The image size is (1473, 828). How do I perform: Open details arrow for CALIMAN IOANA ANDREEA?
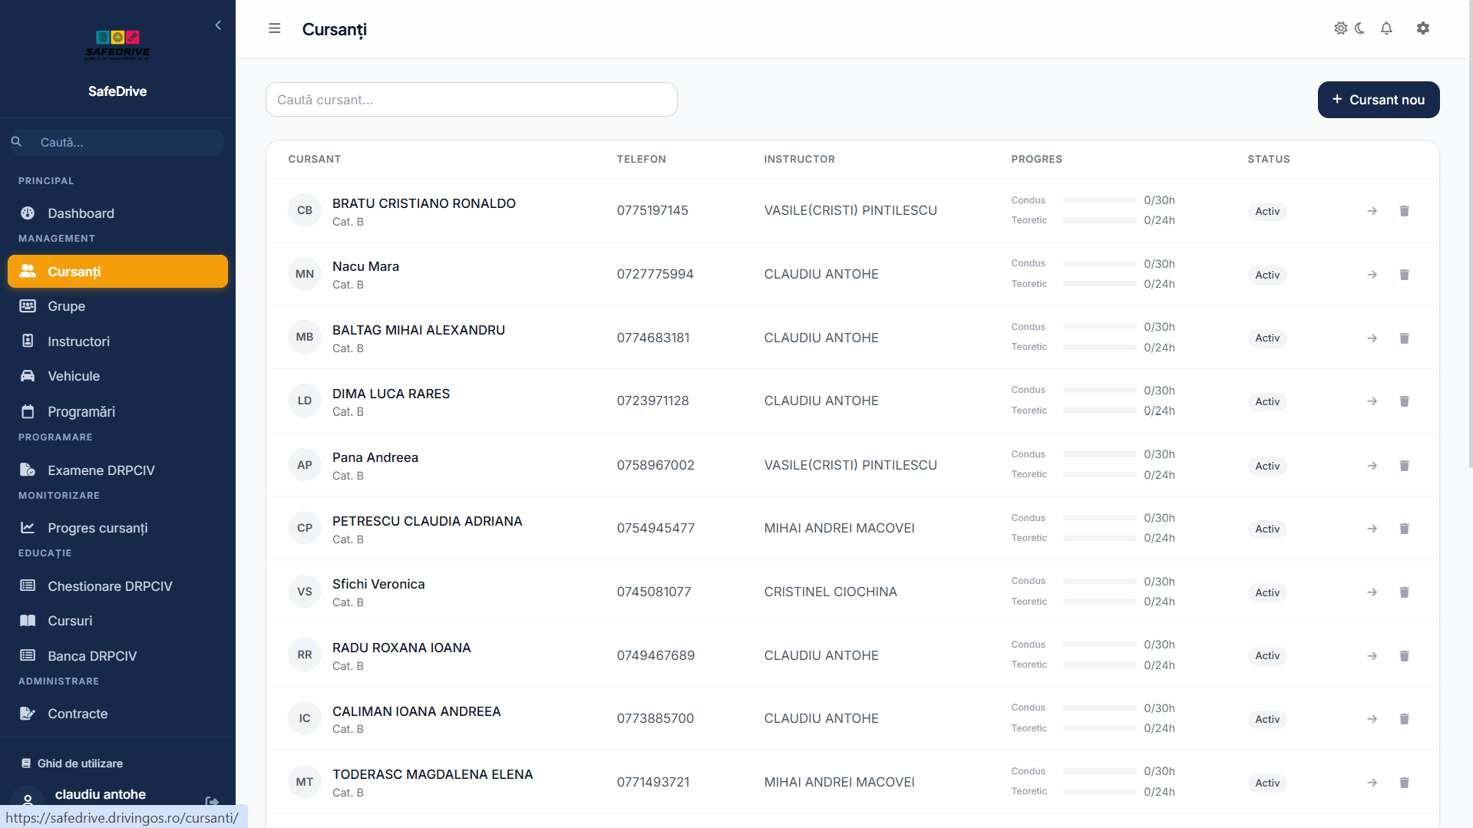(1372, 719)
